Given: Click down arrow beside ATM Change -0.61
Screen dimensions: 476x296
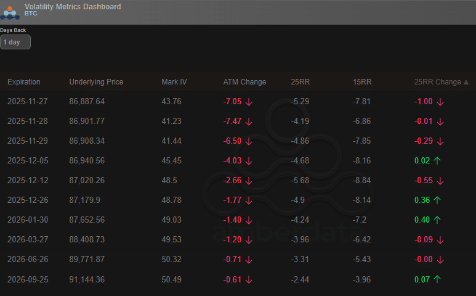Looking at the screenshot, I should coord(249,279).
